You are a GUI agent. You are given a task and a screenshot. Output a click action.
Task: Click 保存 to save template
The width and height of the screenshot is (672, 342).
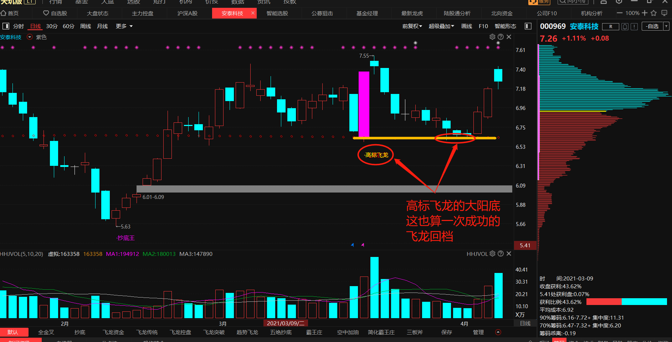[x=447, y=332]
